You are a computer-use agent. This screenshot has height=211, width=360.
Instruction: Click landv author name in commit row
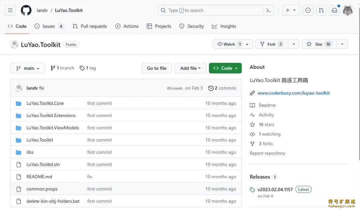point(32,88)
